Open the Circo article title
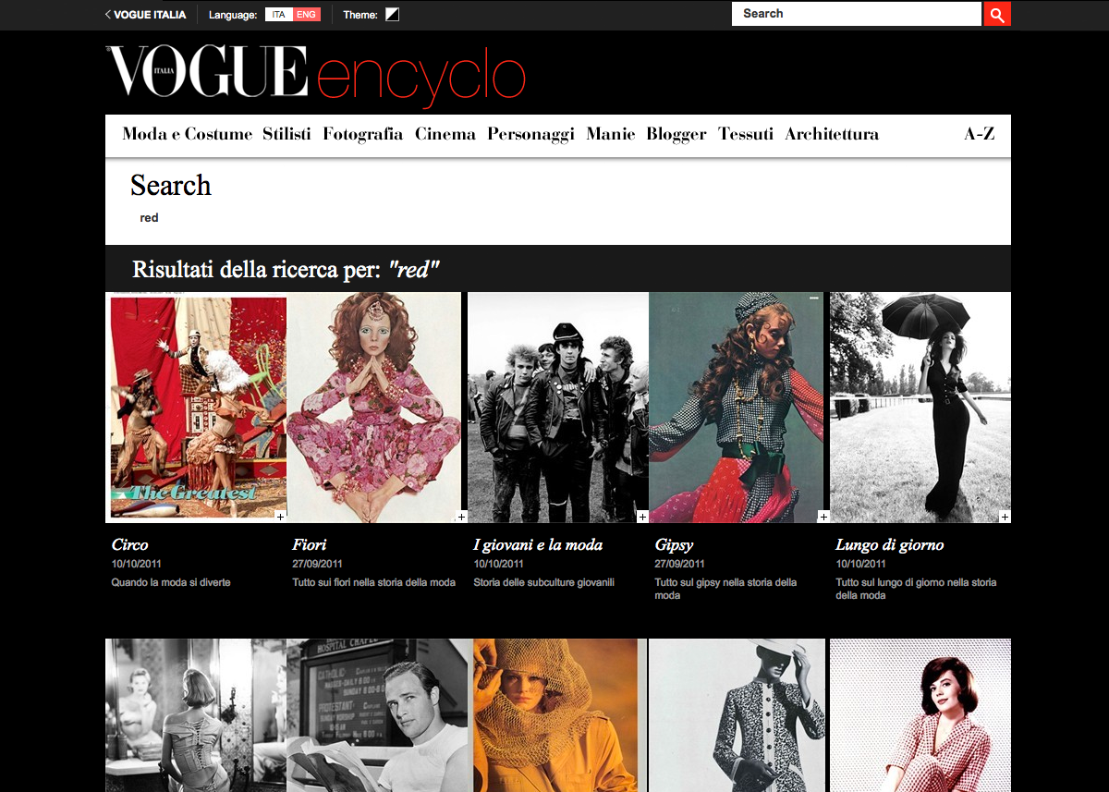The height and width of the screenshot is (792, 1109). coord(129,544)
